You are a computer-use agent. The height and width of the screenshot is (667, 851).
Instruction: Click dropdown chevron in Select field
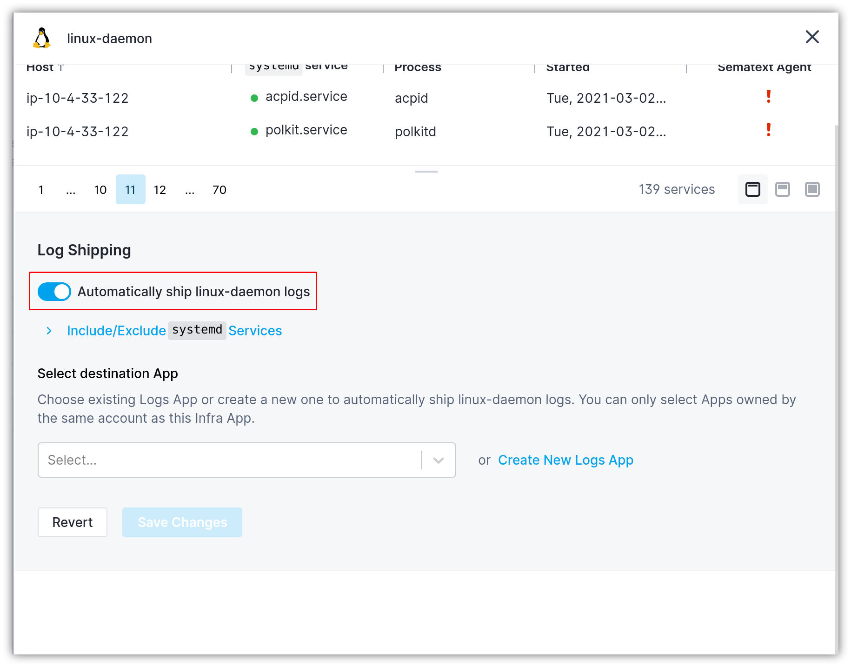pos(438,460)
